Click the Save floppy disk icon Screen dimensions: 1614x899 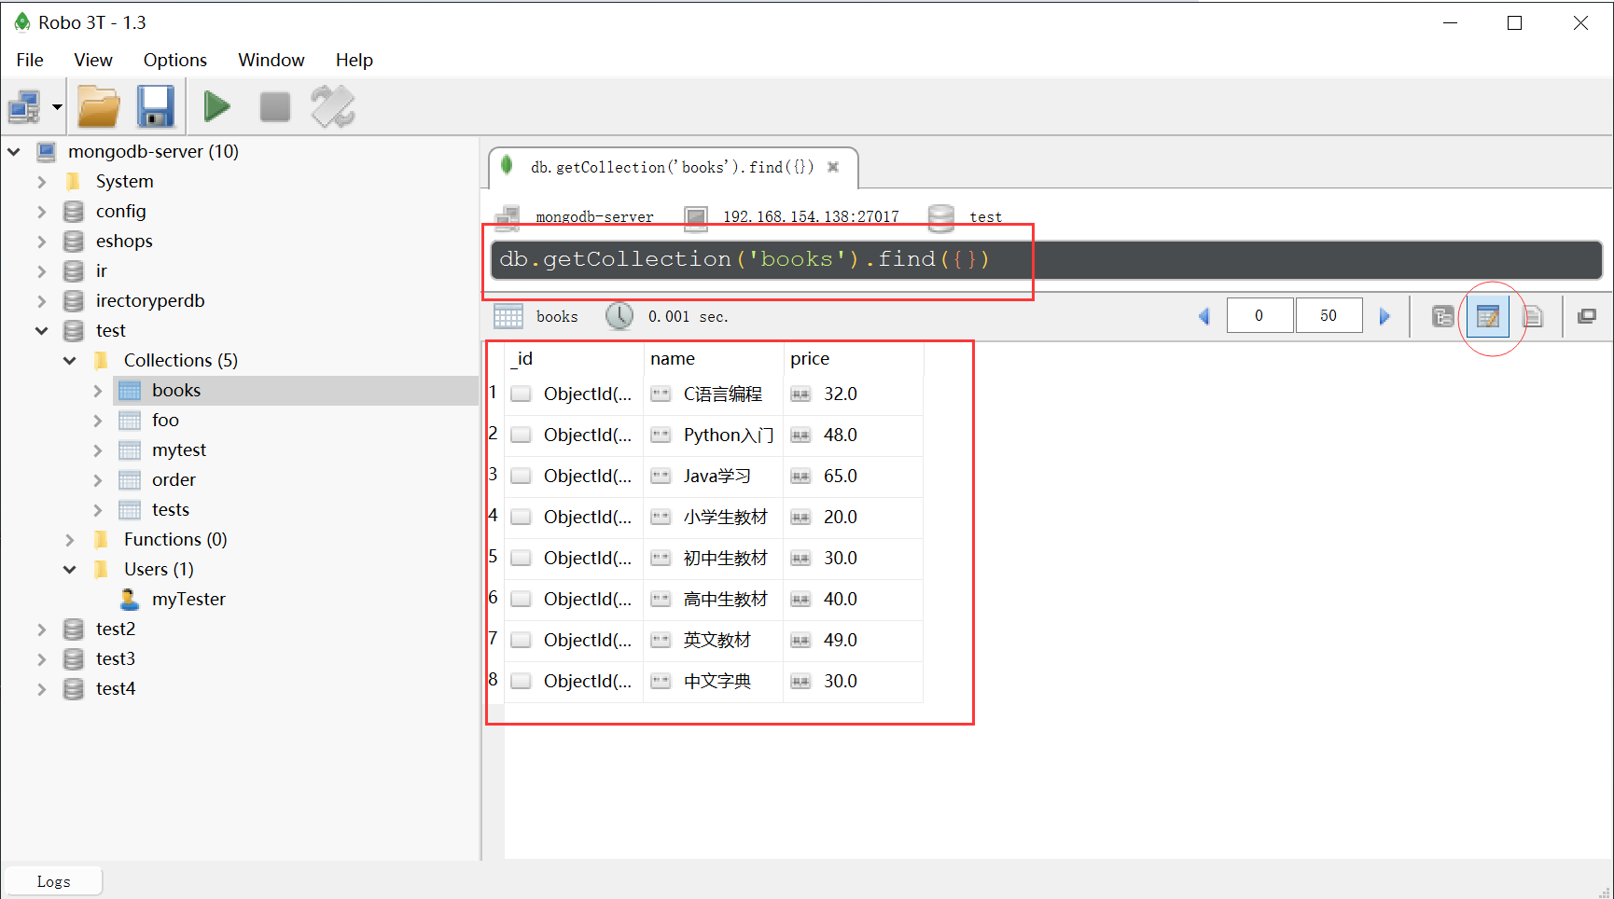pyautogui.click(x=156, y=106)
